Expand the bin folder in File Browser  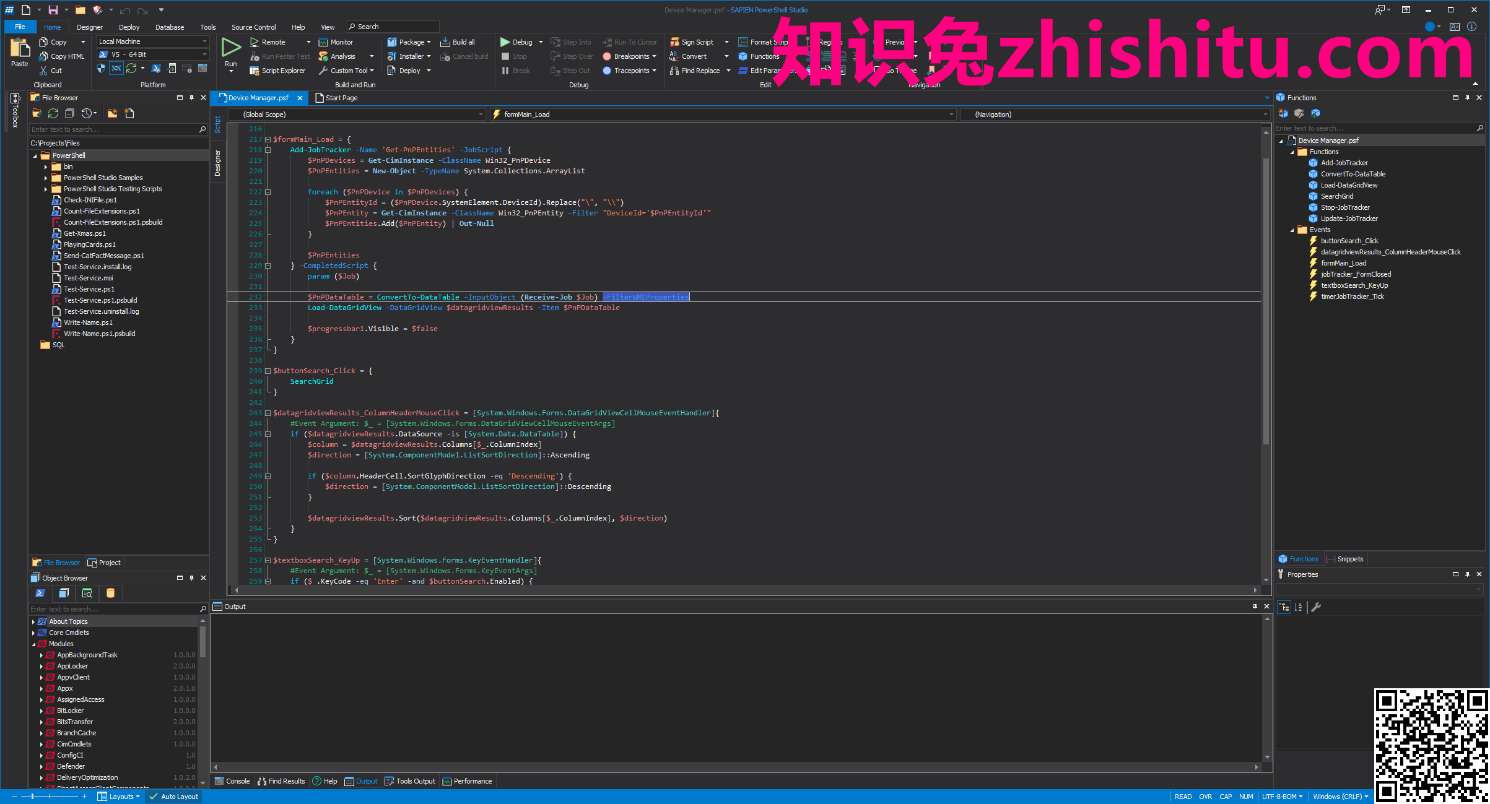pyautogui.click(x=46, y=166)
